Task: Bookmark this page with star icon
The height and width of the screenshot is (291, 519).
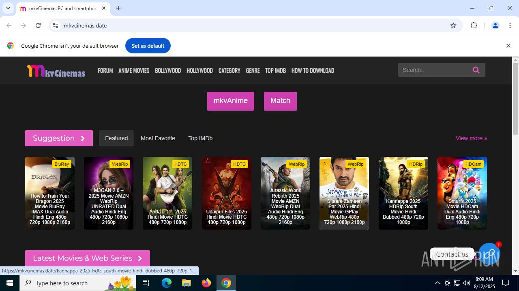Action: (x=453, y=25)
